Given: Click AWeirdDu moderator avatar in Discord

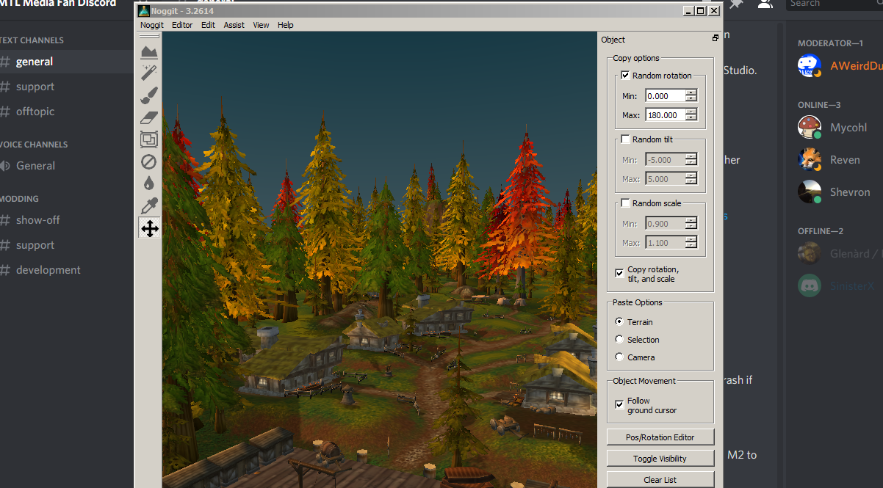Looking at the screenshot, I should 810,65.
